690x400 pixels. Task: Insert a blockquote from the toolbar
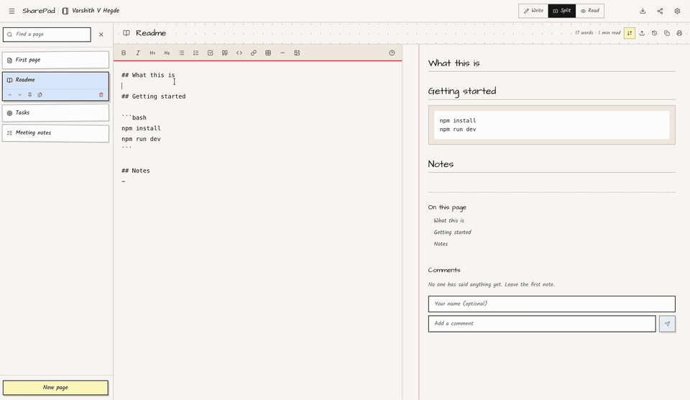tap(225, 53)
